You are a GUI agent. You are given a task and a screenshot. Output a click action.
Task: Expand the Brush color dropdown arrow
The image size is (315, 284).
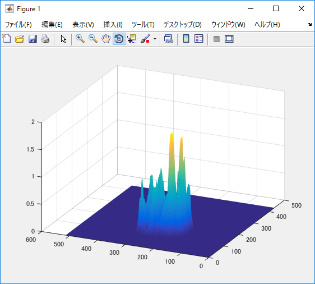[x=155, y=39]
